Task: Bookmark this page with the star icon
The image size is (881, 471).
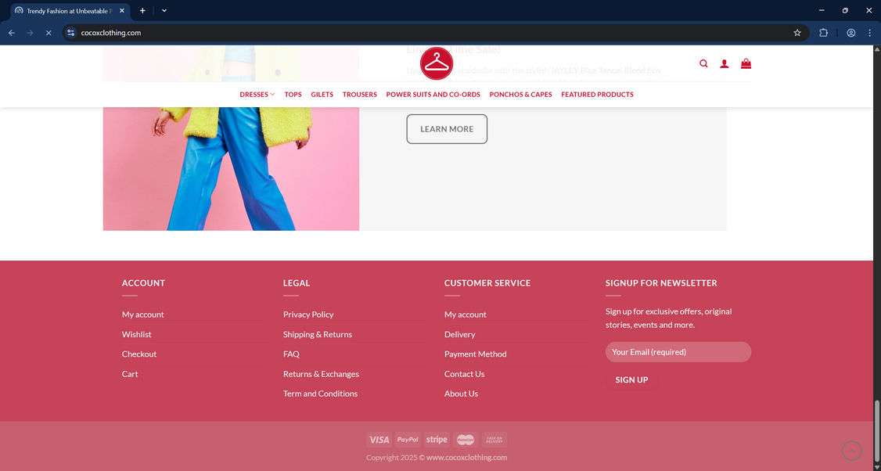Action: point(796,33)
